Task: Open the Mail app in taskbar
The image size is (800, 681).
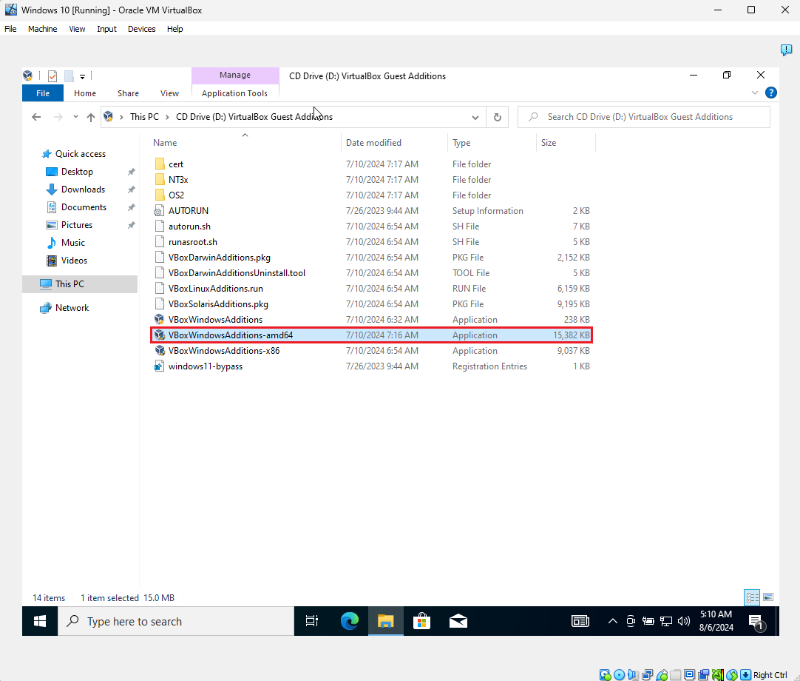Action: (458, 621)
